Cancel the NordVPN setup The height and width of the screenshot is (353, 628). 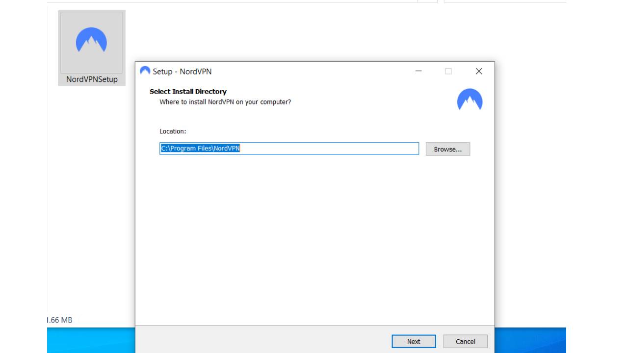(x=465, y=341)
